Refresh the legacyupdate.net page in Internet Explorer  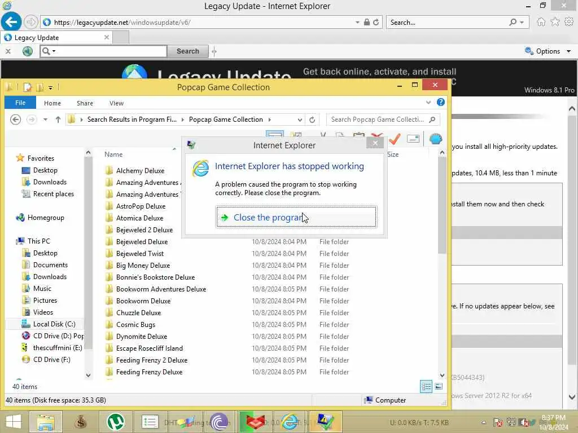click(x=376, y=22)
